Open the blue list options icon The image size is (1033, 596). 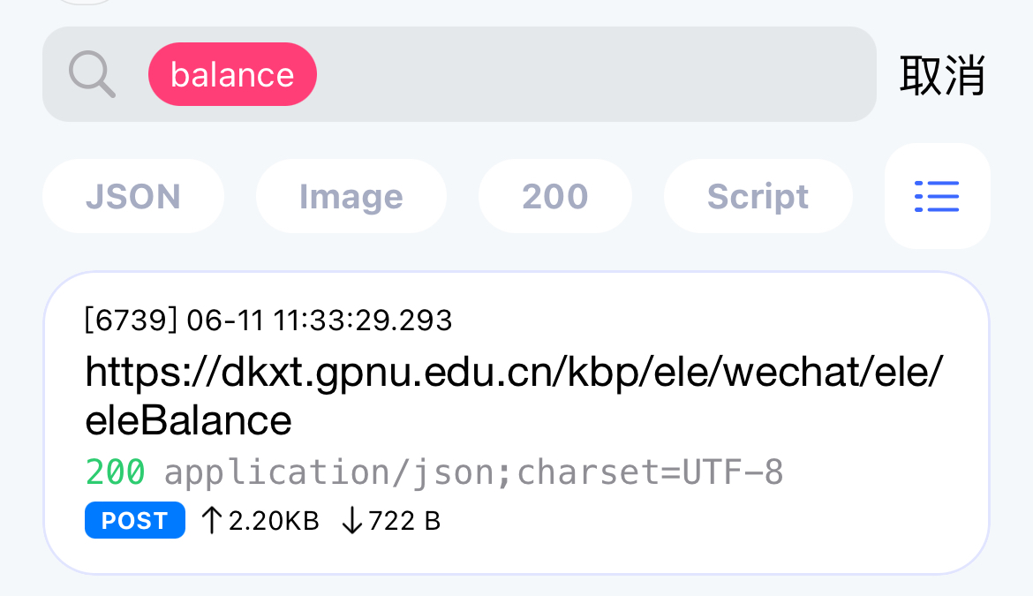click(937, 196)
